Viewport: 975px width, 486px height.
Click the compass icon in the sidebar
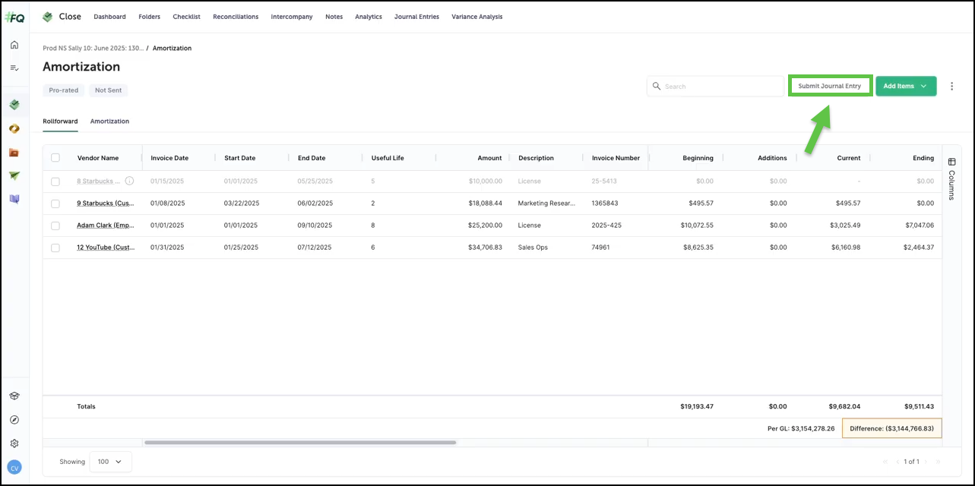point(14,420)
